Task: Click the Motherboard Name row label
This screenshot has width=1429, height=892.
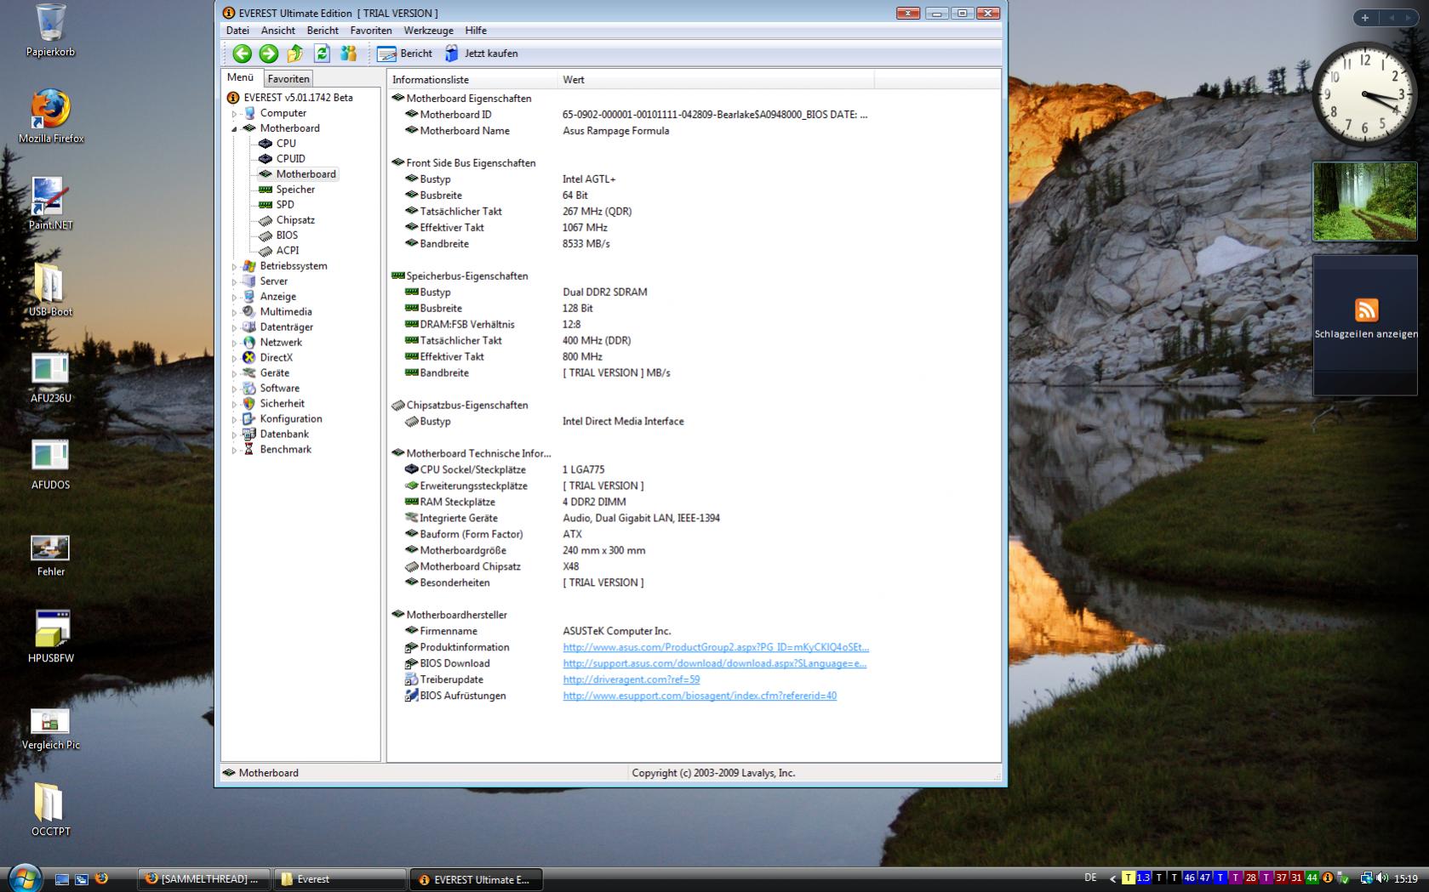Action: coord(465,131)
